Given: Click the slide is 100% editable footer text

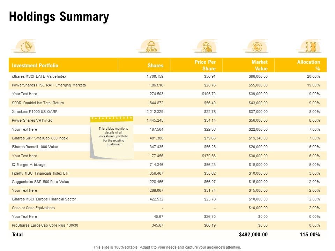Looking at the screenshot, I should click(167, 247).
